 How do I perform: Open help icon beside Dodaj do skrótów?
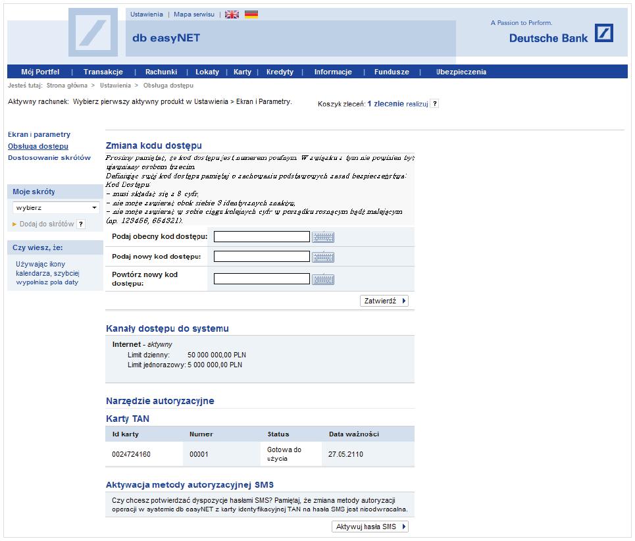tap(81, 224)
